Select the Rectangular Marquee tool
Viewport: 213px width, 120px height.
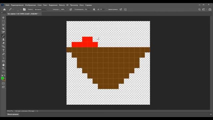click(3, 21)
